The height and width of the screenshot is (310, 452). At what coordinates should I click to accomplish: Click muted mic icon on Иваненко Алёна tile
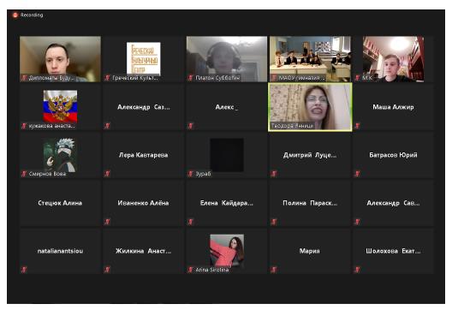coord(107,222)
